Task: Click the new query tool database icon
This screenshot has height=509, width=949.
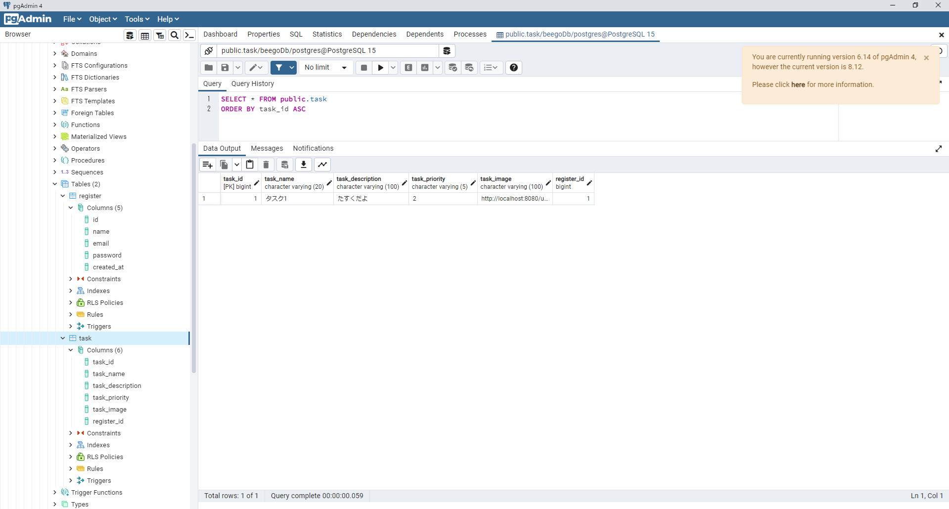Action: [447, 51]
